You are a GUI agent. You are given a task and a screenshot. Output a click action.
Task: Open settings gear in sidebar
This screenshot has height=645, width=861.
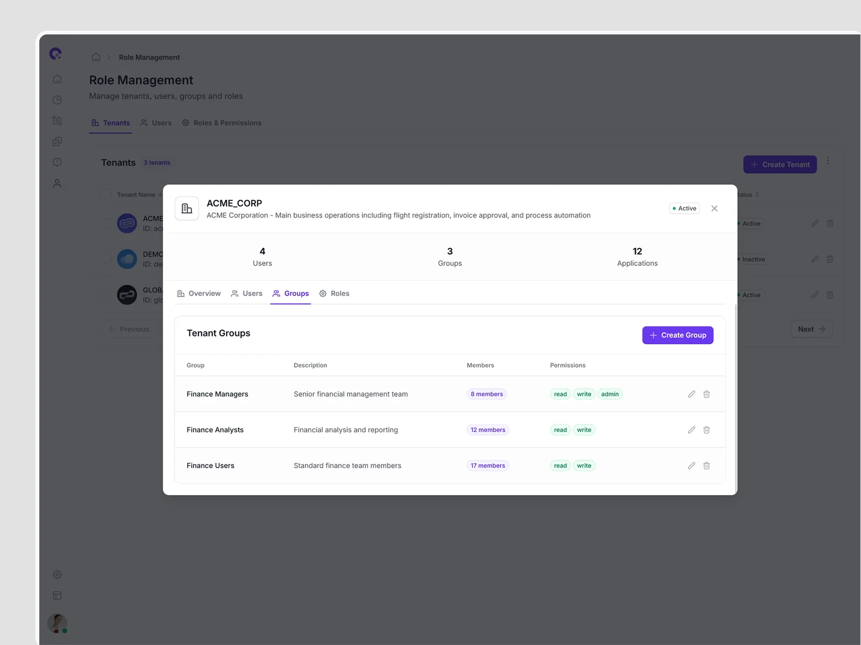pos(57,575)
